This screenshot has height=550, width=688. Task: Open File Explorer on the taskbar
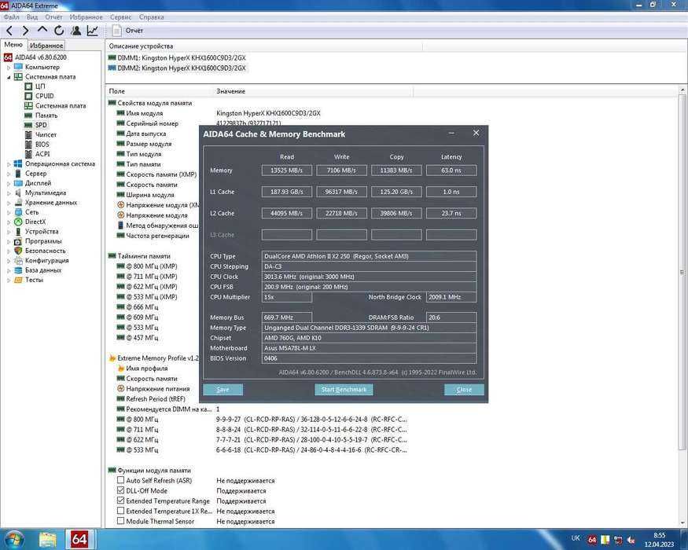tap(47, 539)
